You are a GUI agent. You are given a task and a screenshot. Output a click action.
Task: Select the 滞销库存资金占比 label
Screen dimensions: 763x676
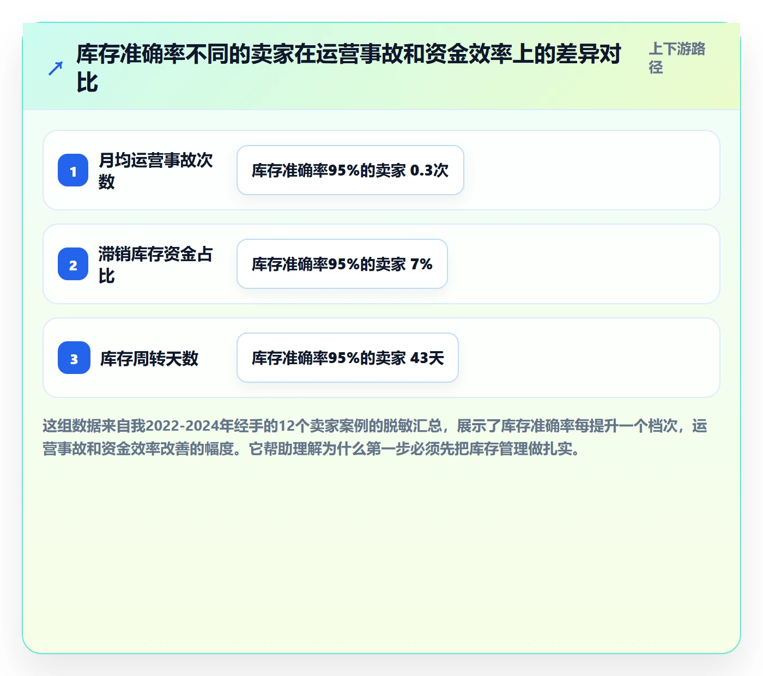click(x=156, y=264)
